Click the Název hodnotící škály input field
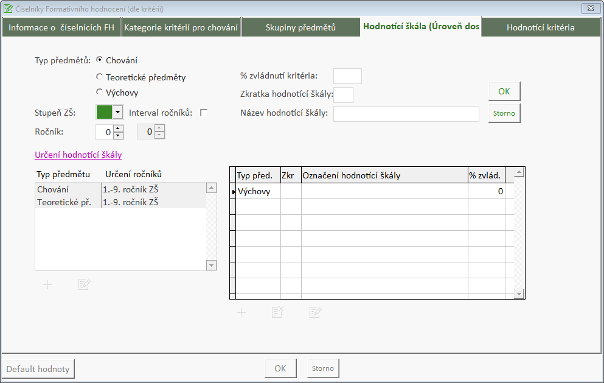604x383 pixels. (x=406, y=114)
